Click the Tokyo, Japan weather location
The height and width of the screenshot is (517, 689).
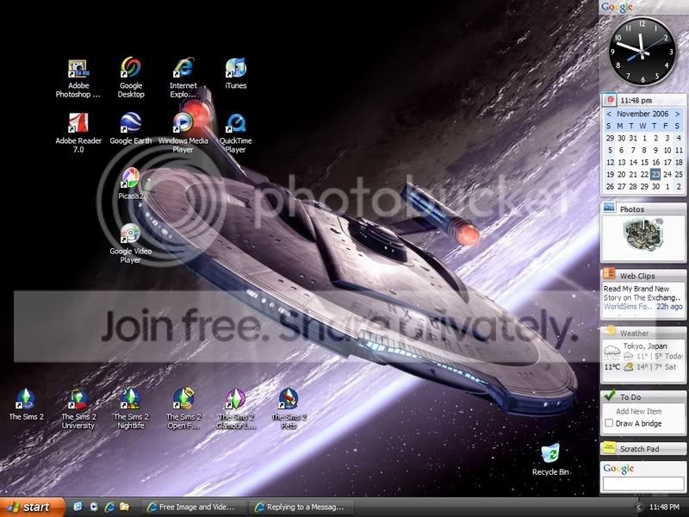644,346
